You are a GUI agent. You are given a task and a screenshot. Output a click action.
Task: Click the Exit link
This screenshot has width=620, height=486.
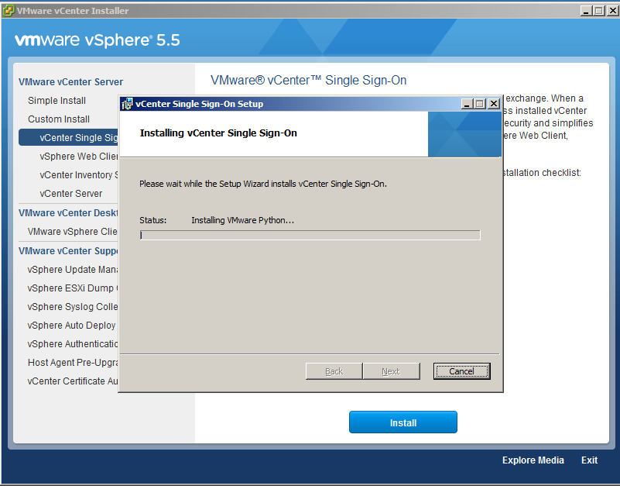pos(589,460)
